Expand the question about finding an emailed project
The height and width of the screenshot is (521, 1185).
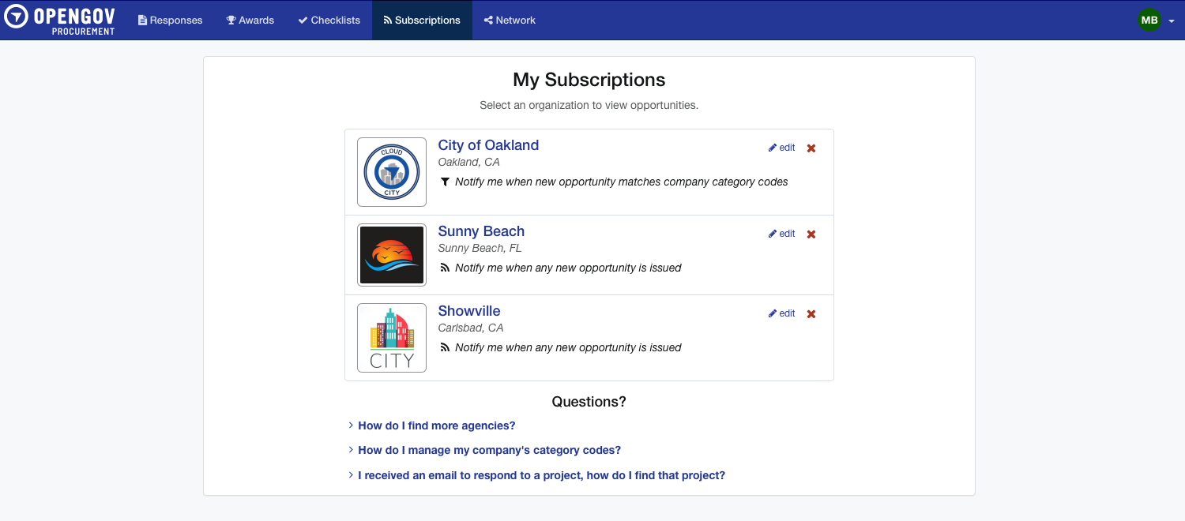click(541, 475)
